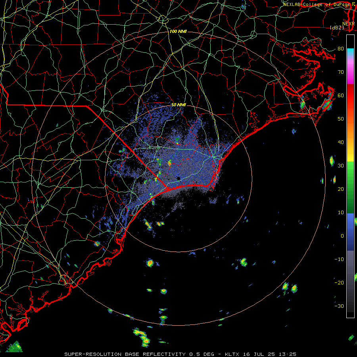The width and height of the screenshot is (357, 357).
Task: Click the 10 value on the dBZ scale
Action: coord(341,213)
